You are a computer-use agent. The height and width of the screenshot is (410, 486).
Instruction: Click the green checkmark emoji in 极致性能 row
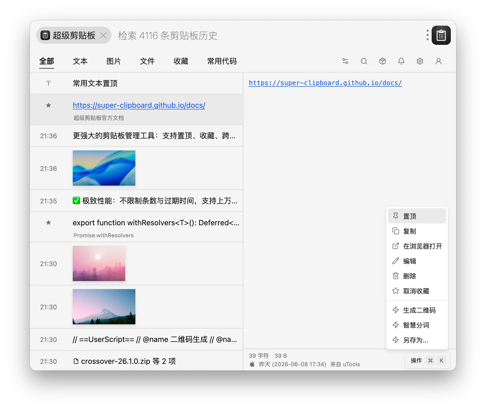pyautogui.click(x=76, y=200)
